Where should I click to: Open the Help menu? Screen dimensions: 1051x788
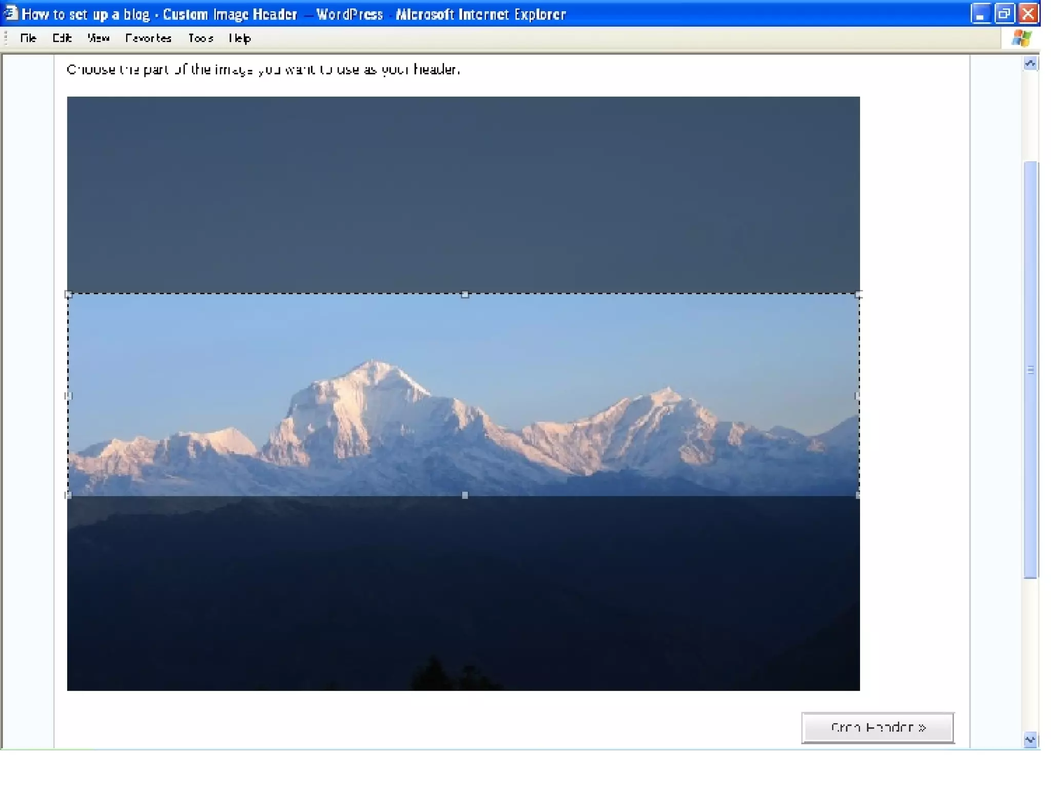(x=240, y=38)
